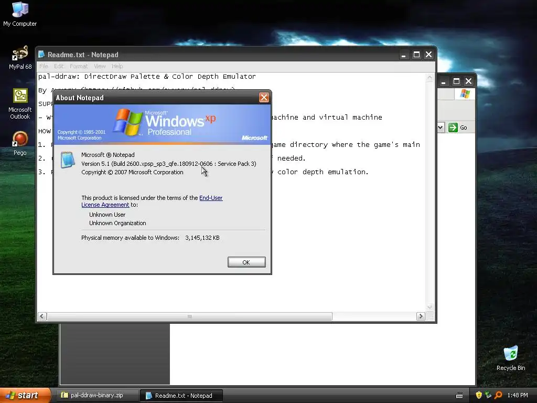537x403 pixels.
Task: Open Notepad View menu
Action: [100, 66]
